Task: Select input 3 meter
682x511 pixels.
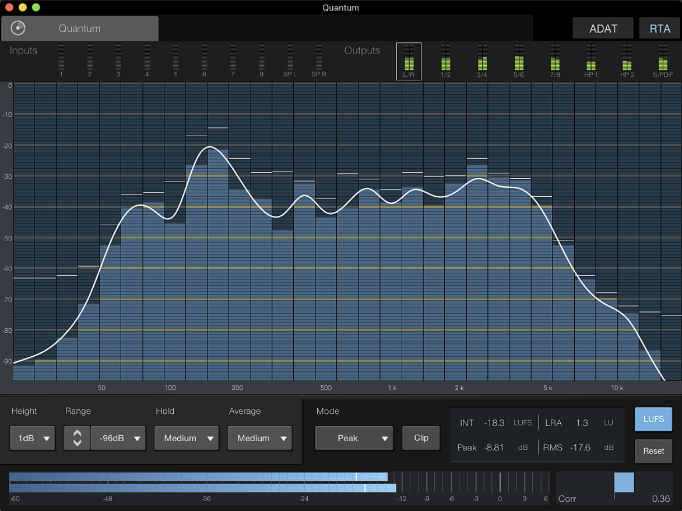Action: (118, 60)
